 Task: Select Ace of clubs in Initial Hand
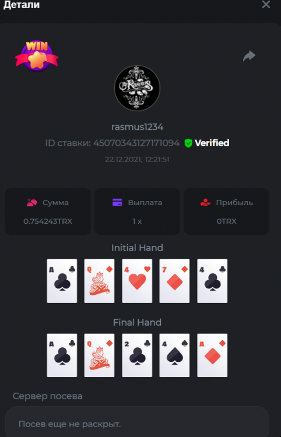tap(62, 281)
